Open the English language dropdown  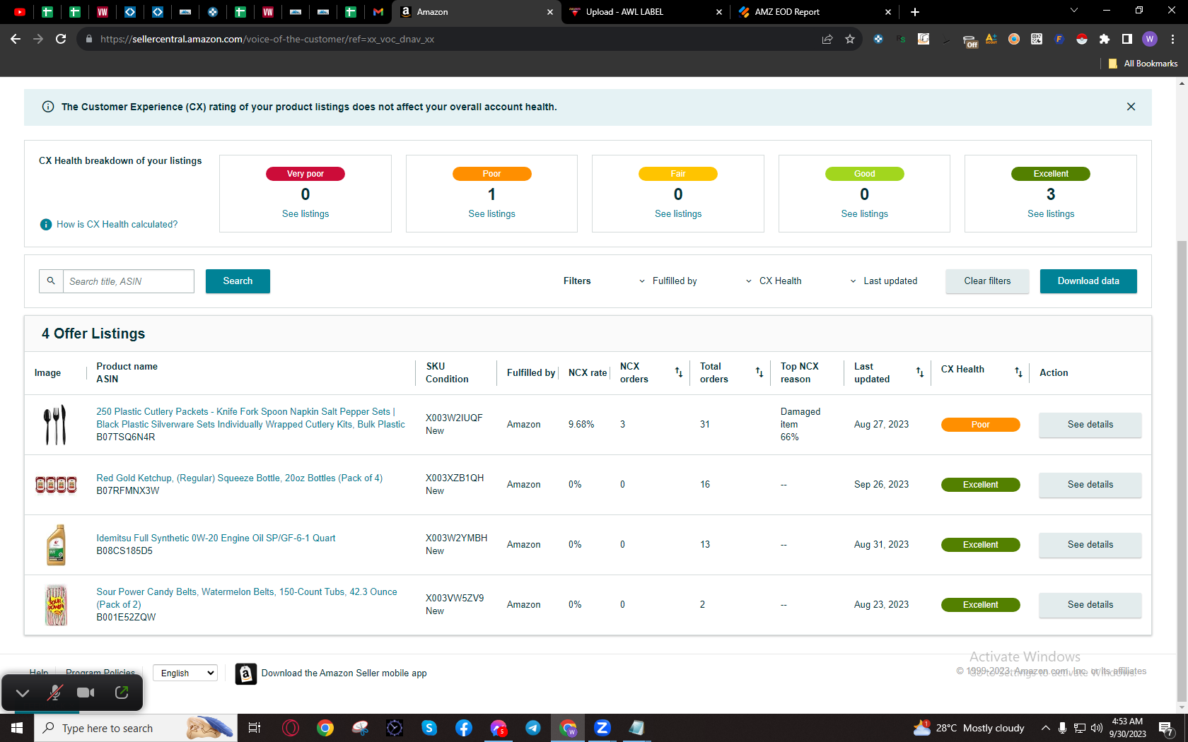click(x=185, y=673)
